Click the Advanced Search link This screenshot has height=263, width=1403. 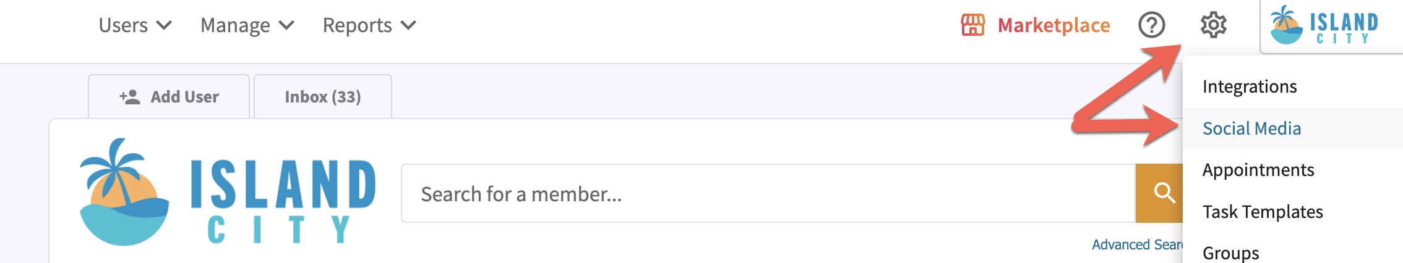pyautogui.click(x=1137, y=244)
